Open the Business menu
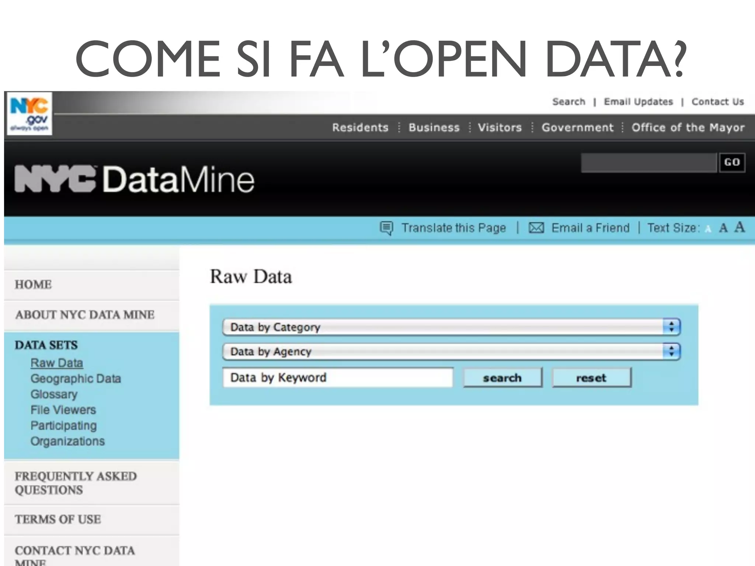The height and width of the screenshot is (566, 755). (x=434, y=127)
